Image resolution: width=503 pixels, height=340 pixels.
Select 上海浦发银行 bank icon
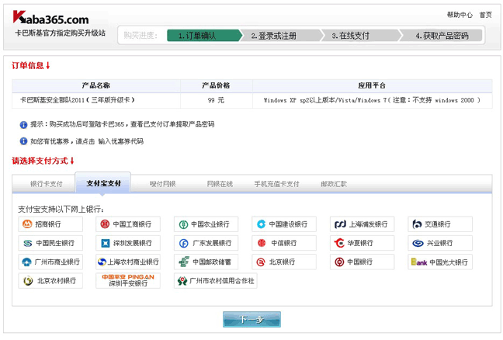pyautogui.click(x=362, y=224)
